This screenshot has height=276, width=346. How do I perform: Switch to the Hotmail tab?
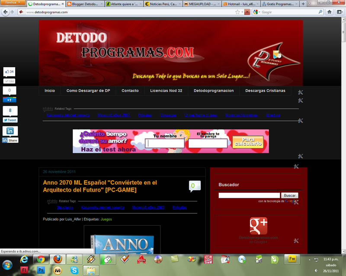point(241,4)
